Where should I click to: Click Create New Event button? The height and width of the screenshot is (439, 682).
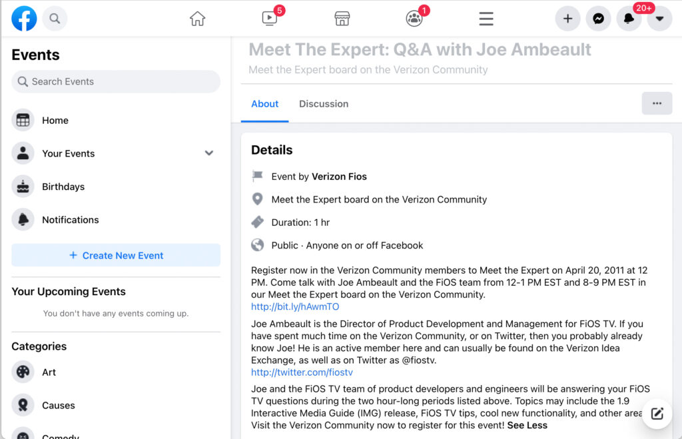(x=116, y=255)
